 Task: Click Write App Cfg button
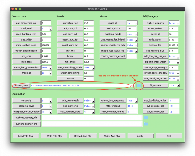click(x=112, y=136)
